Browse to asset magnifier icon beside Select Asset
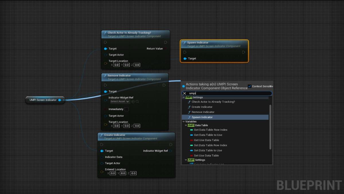Viewport: 344px width, 194px height. (137, 101)
